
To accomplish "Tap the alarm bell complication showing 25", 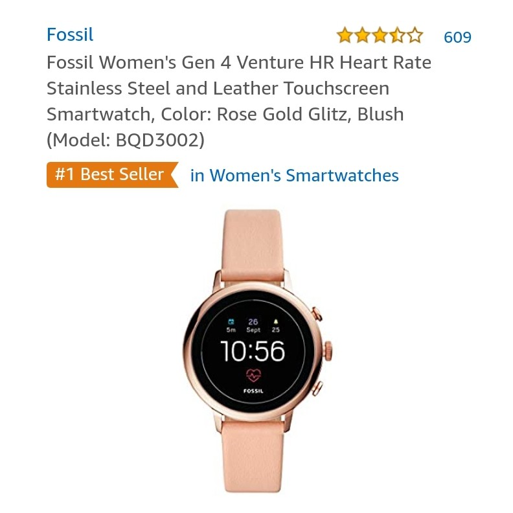I will pos(275,326).
